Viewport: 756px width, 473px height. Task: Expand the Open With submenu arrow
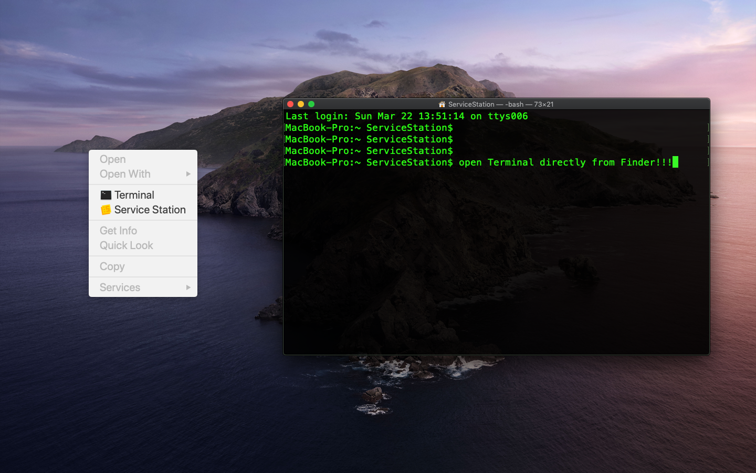tap(188, 174)
